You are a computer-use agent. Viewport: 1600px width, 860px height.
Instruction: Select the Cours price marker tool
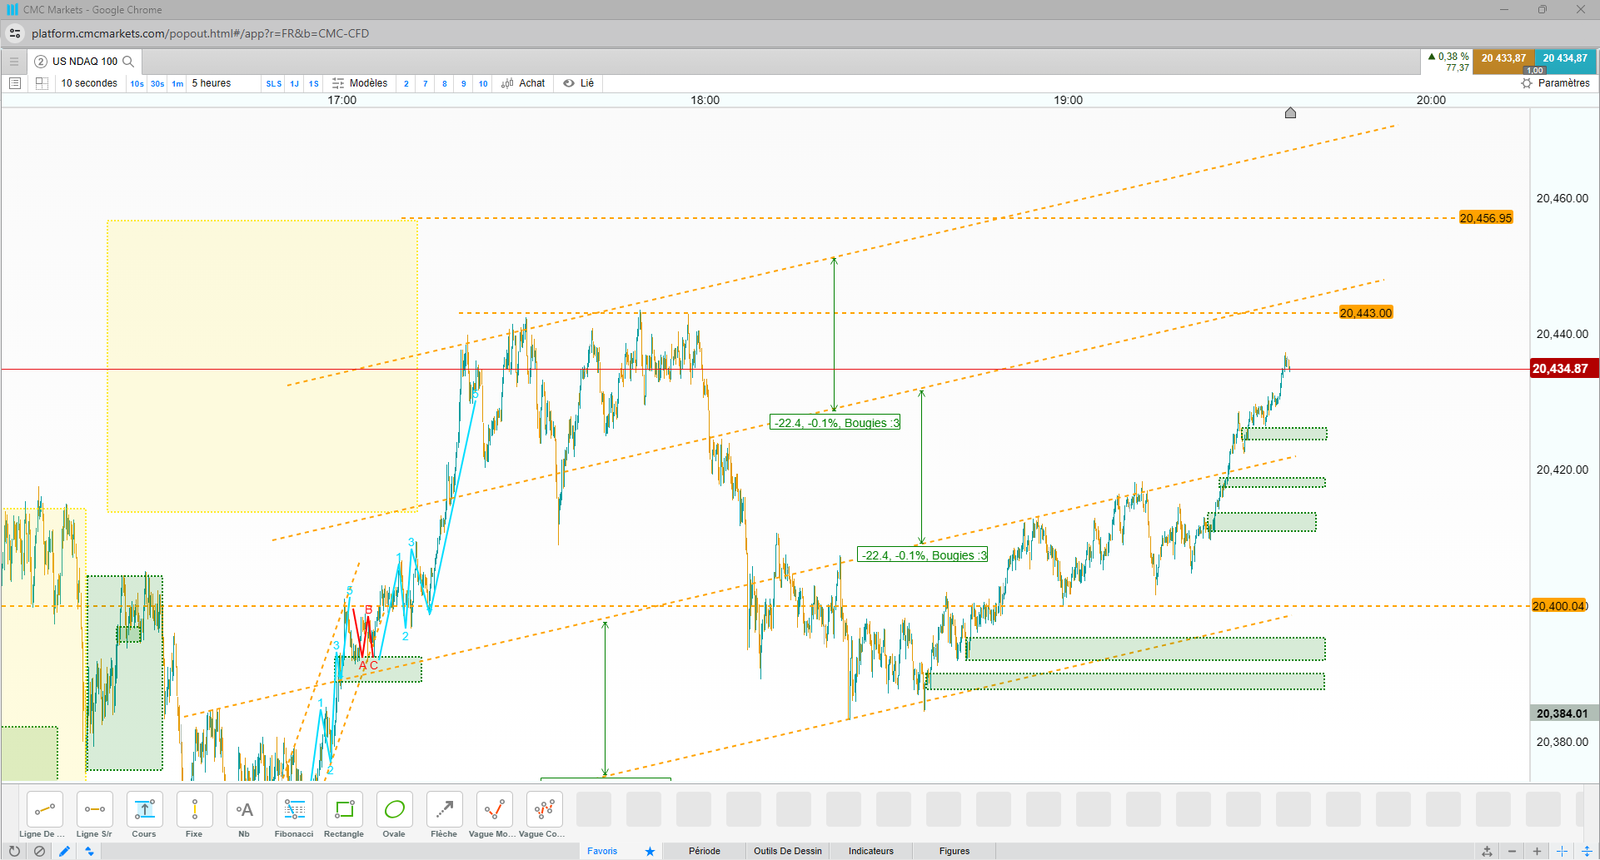[144, 815]
